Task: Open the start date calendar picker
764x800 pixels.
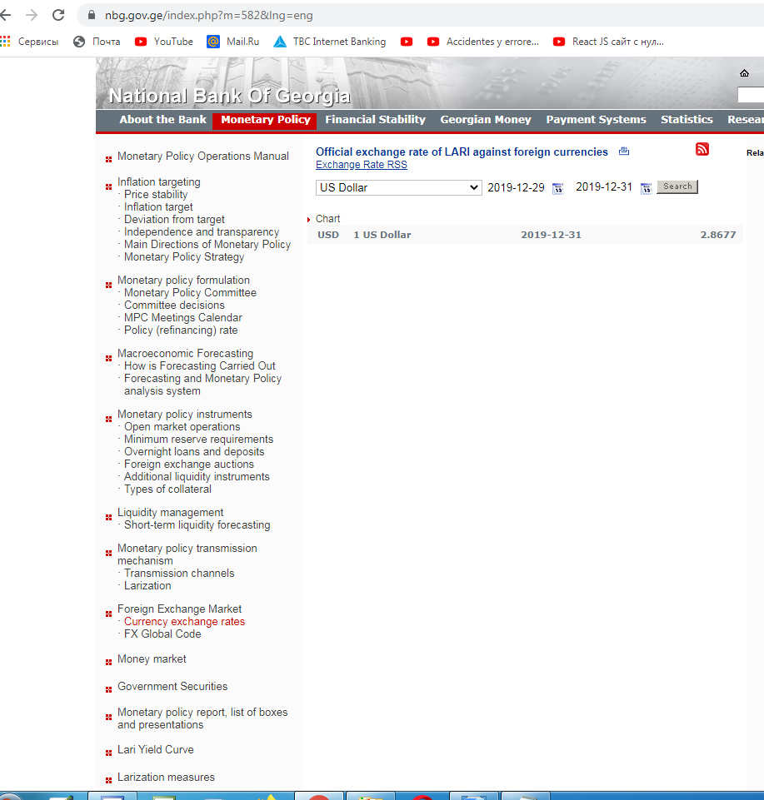Action: point(557,188)
